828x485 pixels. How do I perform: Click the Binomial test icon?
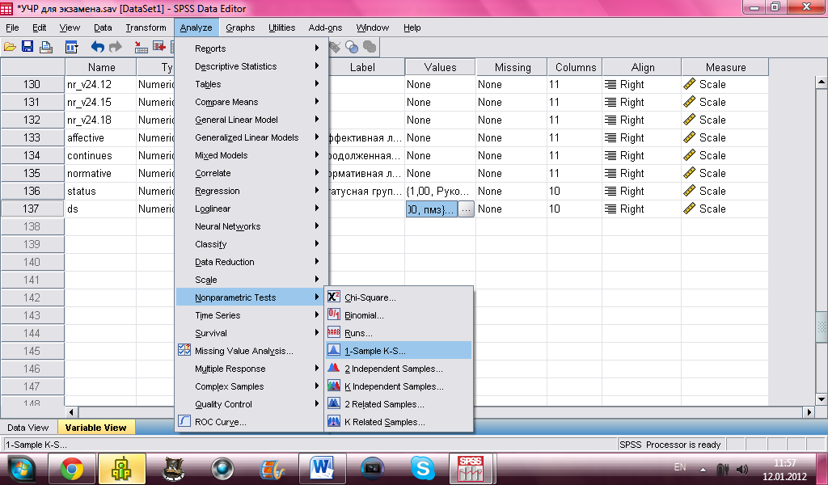(334, 315)
